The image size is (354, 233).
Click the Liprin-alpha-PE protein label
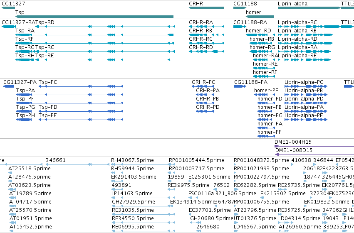[x=304, y=115]
